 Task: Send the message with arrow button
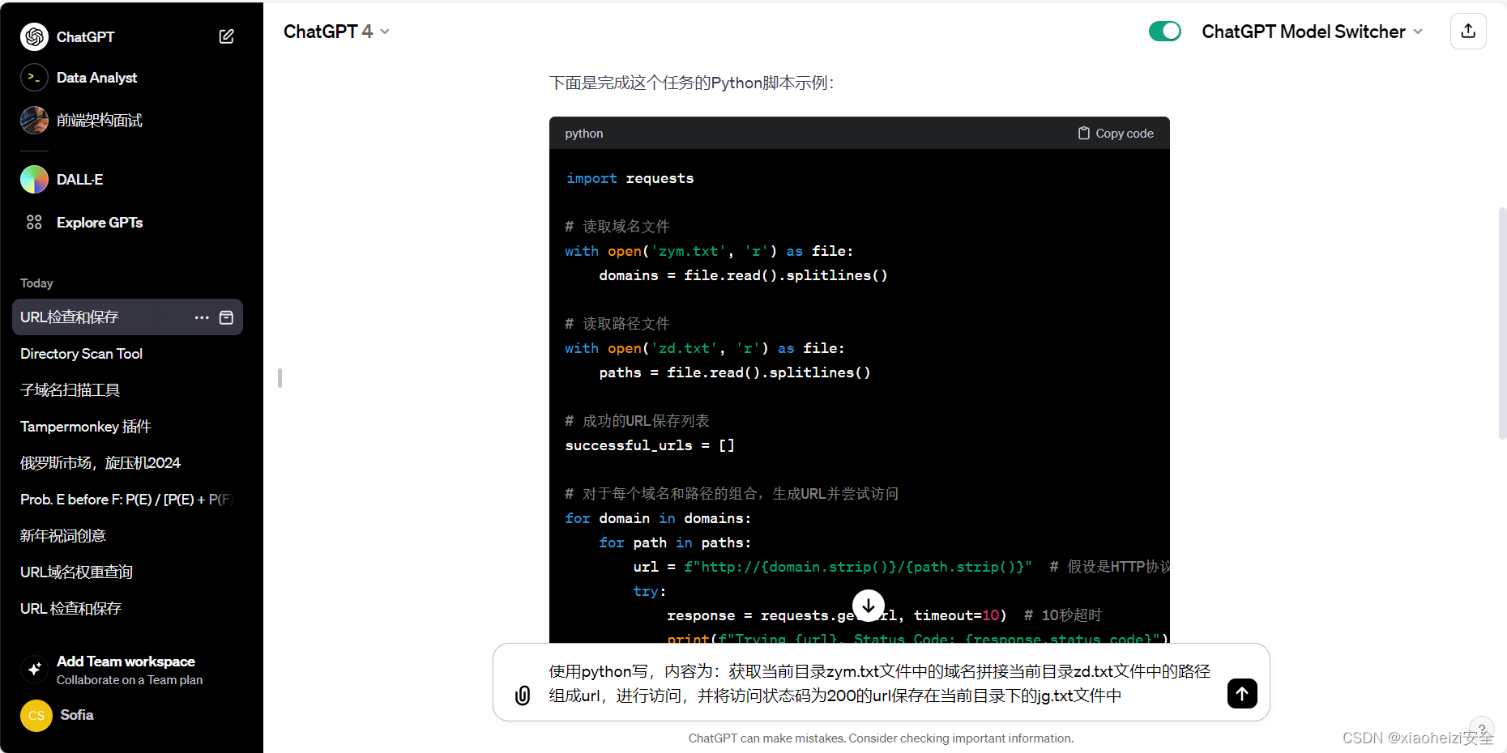click(x=1242, y=694)
